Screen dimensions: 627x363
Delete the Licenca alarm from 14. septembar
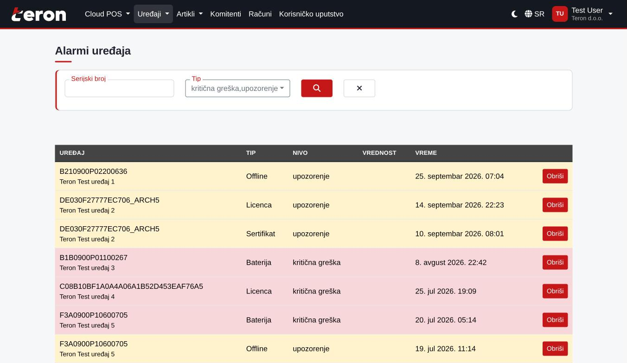pos(555,205)
